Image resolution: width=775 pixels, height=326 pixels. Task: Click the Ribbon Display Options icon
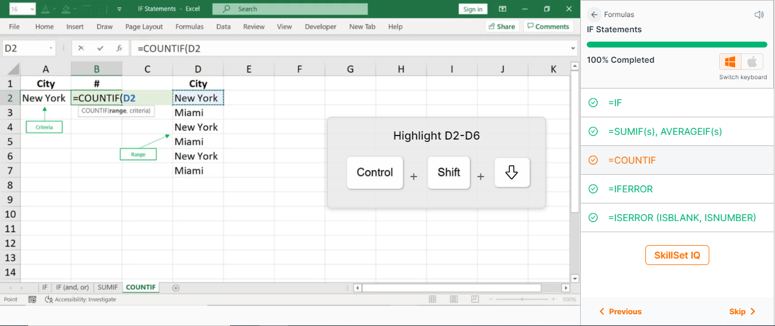(503, 9)
